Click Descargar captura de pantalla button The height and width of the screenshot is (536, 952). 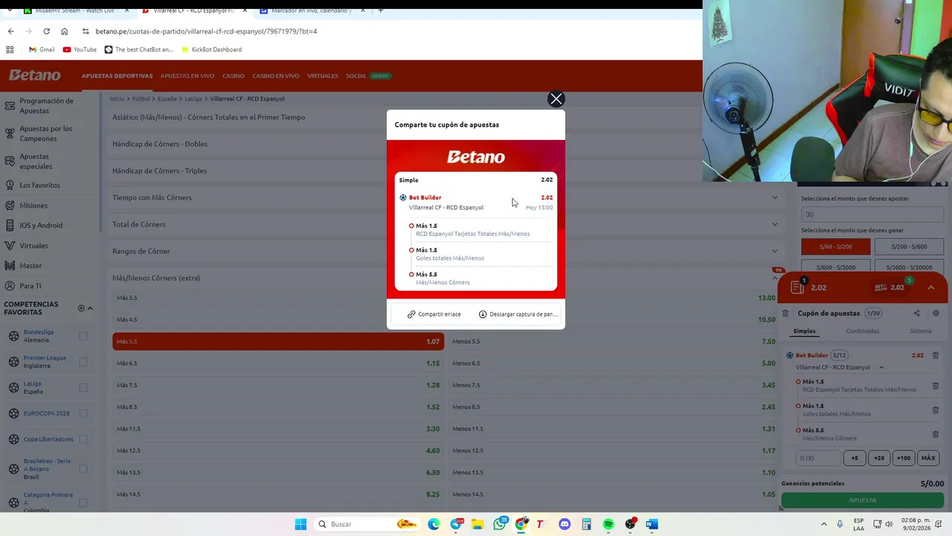[518, 314]
